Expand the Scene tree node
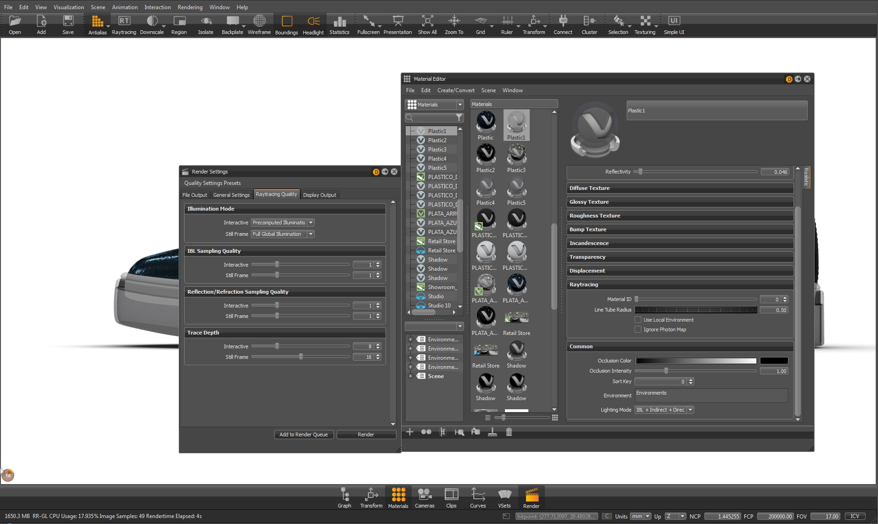878x524 pixels. (410, 376)
